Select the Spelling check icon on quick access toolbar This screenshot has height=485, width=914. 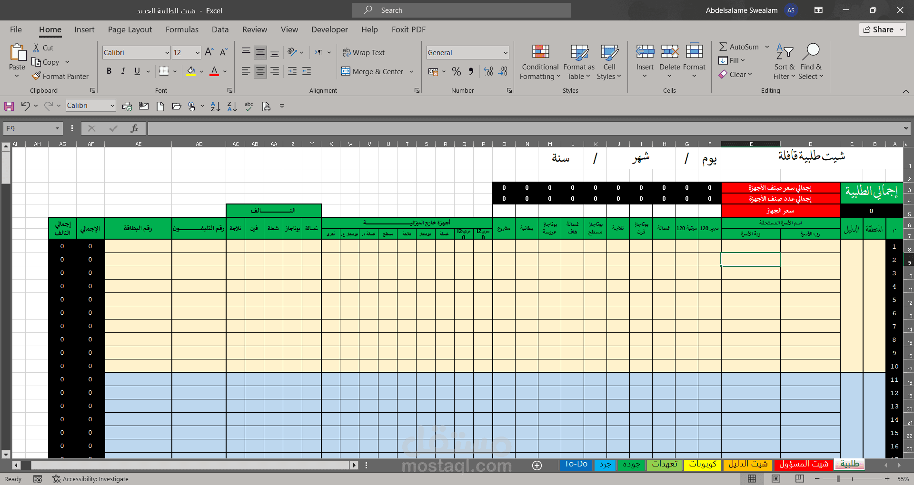tap(248, 106)
